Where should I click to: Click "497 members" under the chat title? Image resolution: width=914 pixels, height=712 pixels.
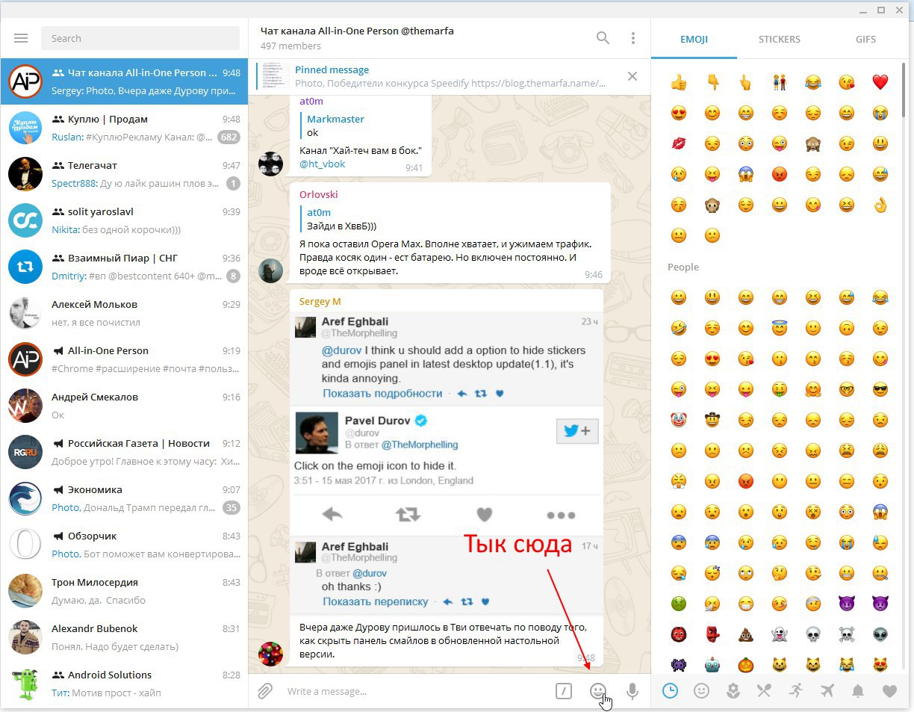coord(290,46)
